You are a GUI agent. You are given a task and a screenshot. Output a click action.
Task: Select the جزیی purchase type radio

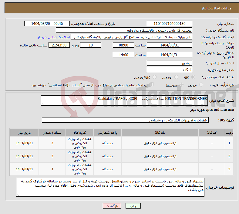tap(201, 85)
